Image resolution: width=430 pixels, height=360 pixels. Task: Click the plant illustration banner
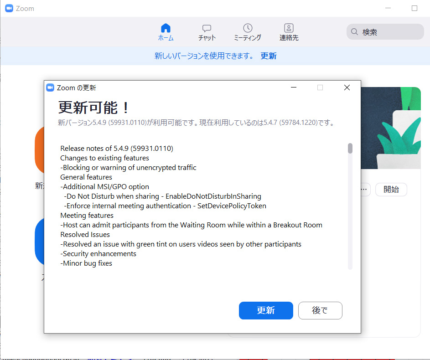(x=391, y=128)
